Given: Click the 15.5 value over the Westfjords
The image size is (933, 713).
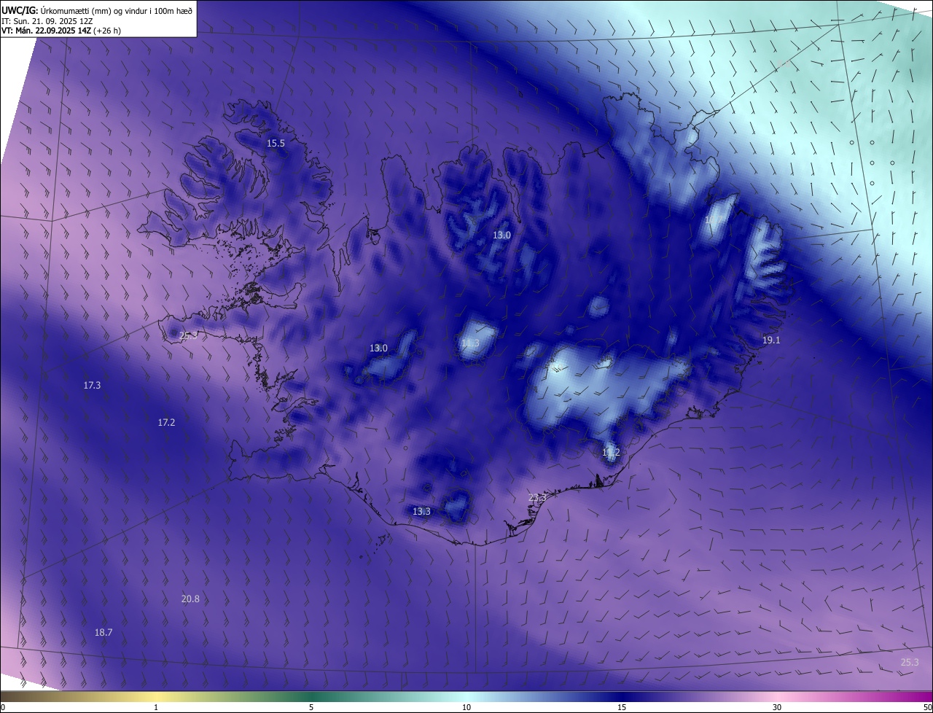Looking at the screenshot, I should [x=276, y=144].
